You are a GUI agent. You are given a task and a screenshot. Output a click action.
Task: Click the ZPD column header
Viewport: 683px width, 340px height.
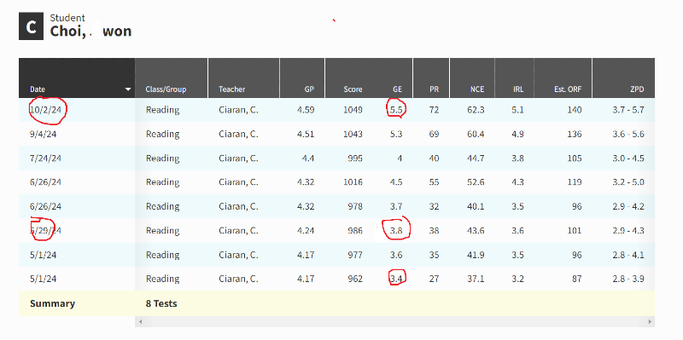637,89
